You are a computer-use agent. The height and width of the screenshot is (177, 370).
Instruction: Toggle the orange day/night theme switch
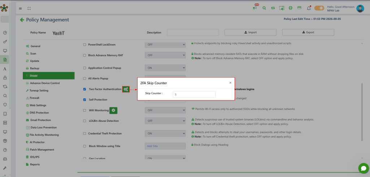pos(319,8)
